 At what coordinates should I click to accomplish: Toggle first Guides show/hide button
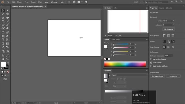(x=164, y=41)
